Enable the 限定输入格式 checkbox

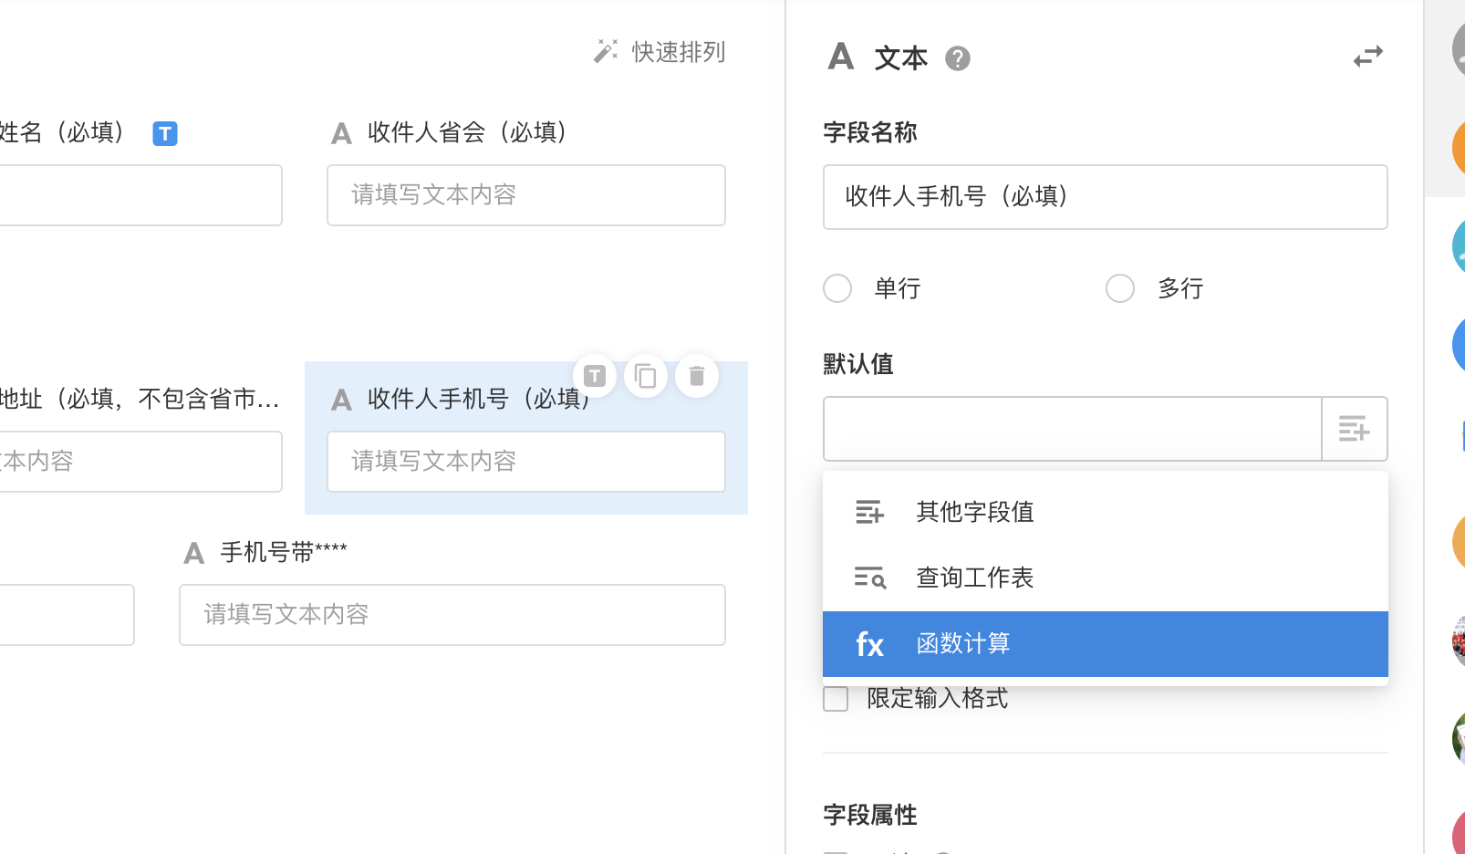pos(836,699)
